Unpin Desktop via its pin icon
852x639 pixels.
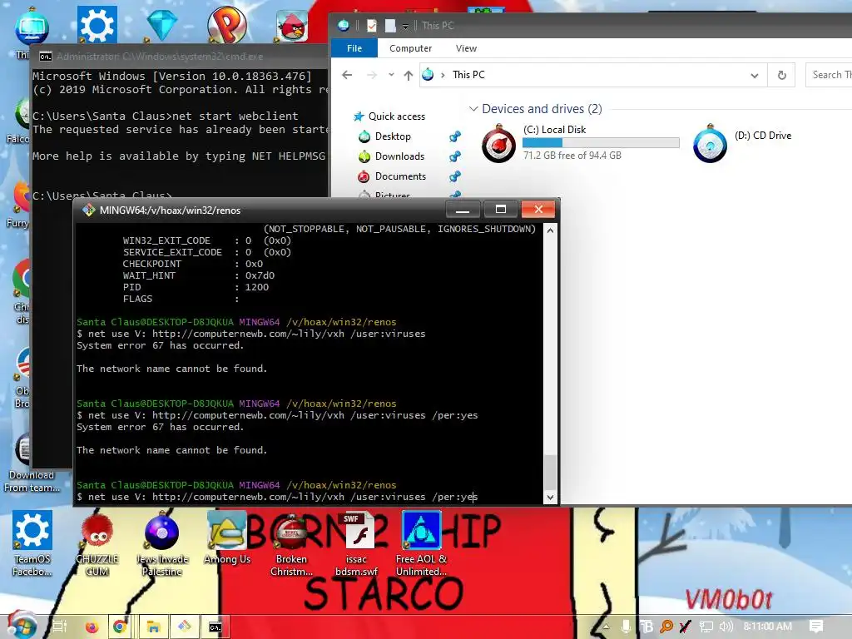tap(455, 136)
